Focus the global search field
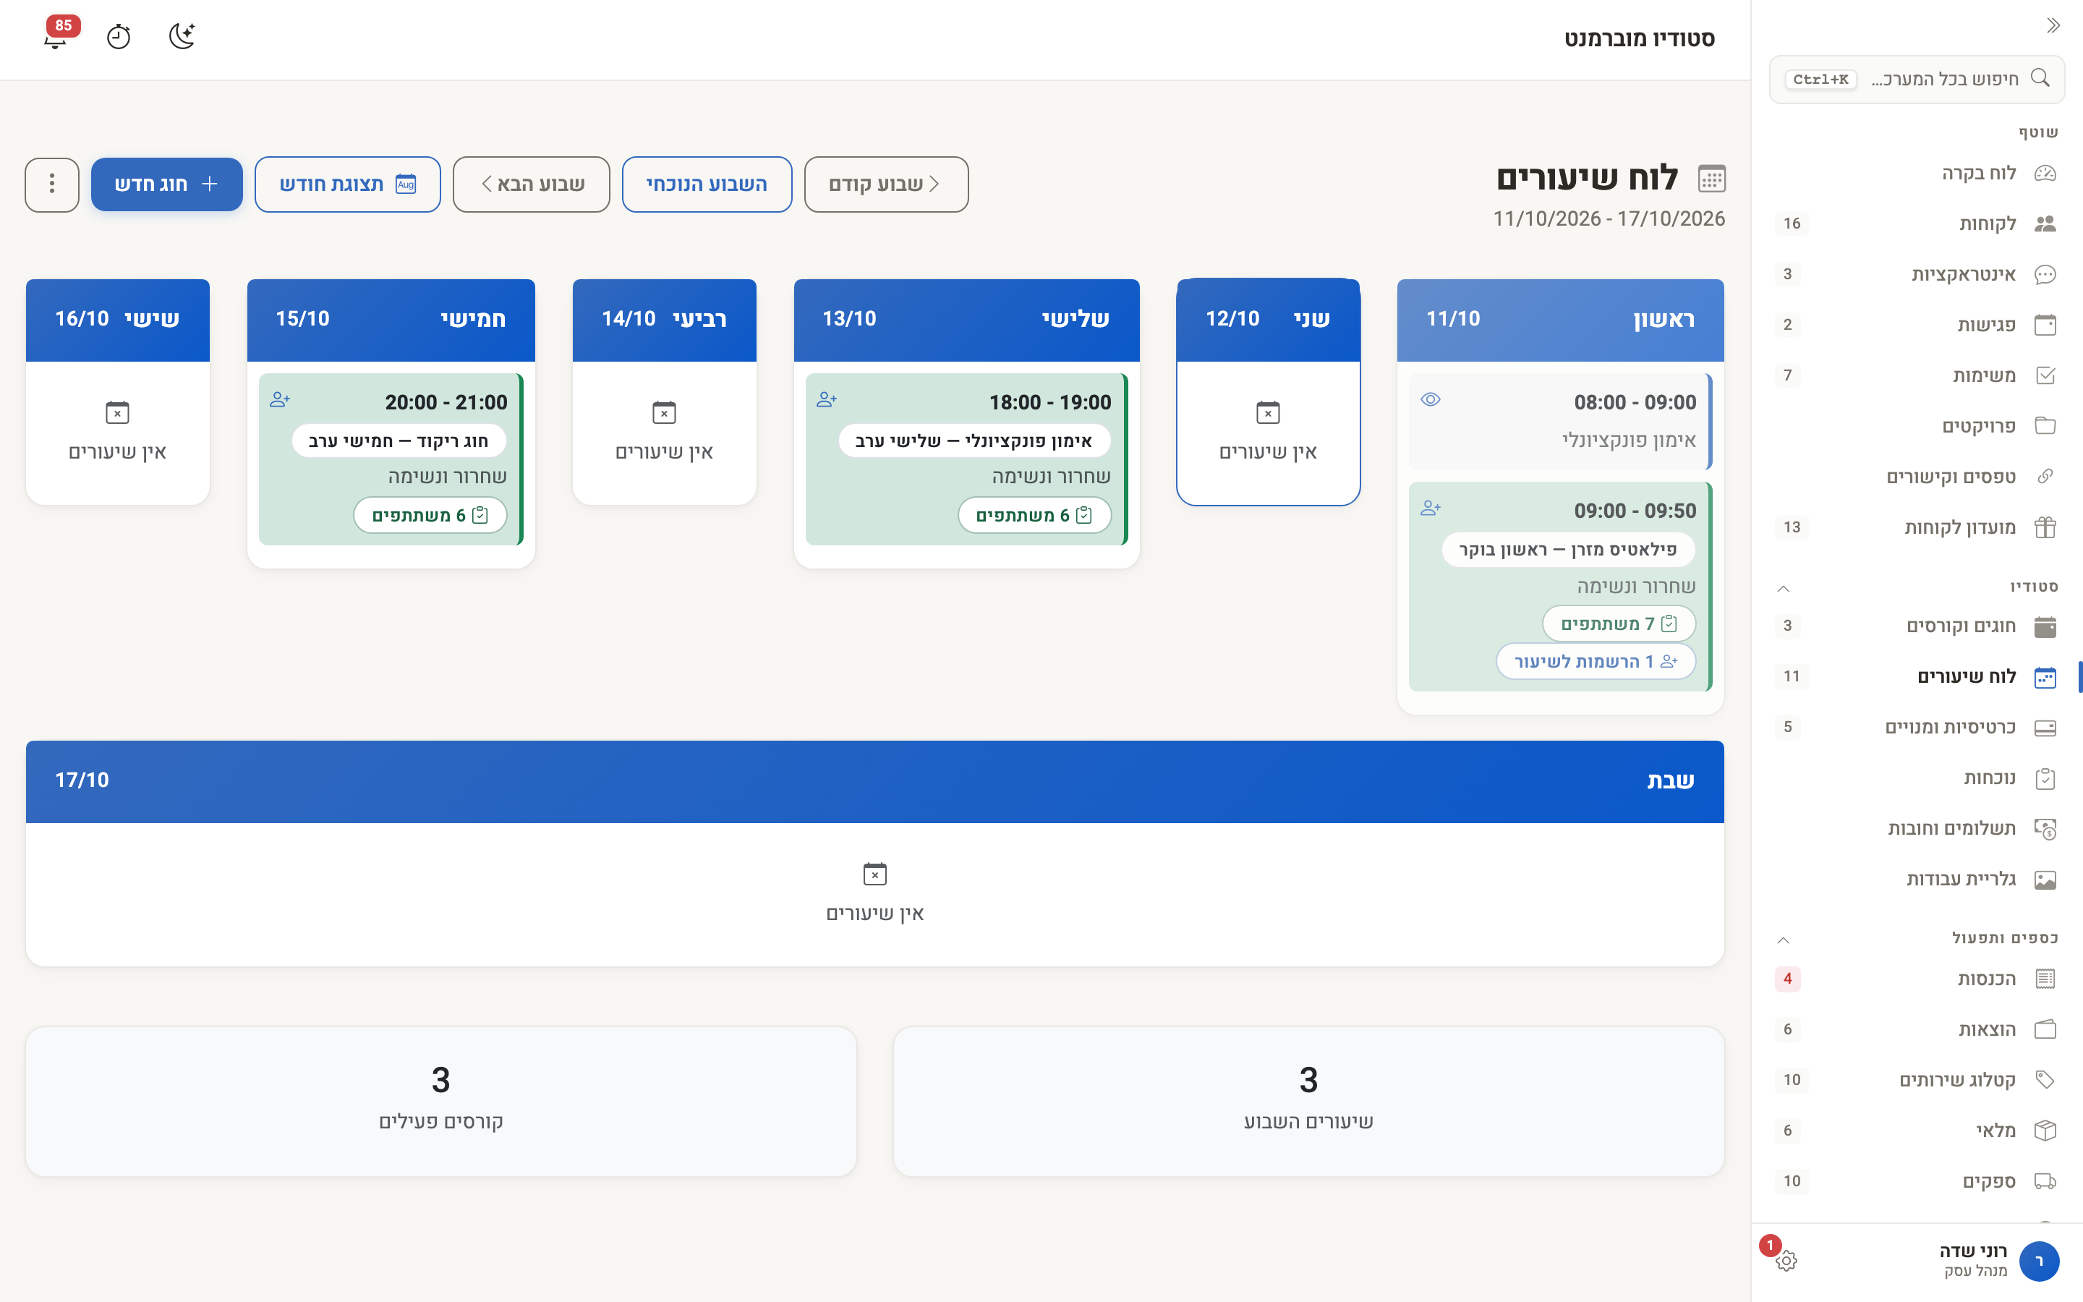Image resolution: width=2083 pixels, height=1302 pixels. pyautogui.click(x=1917, y=80)
